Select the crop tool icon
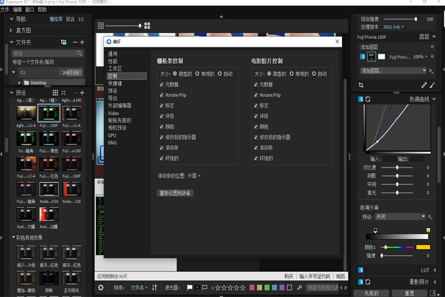The width and height of the screenshot is (445, 297). 361,85
